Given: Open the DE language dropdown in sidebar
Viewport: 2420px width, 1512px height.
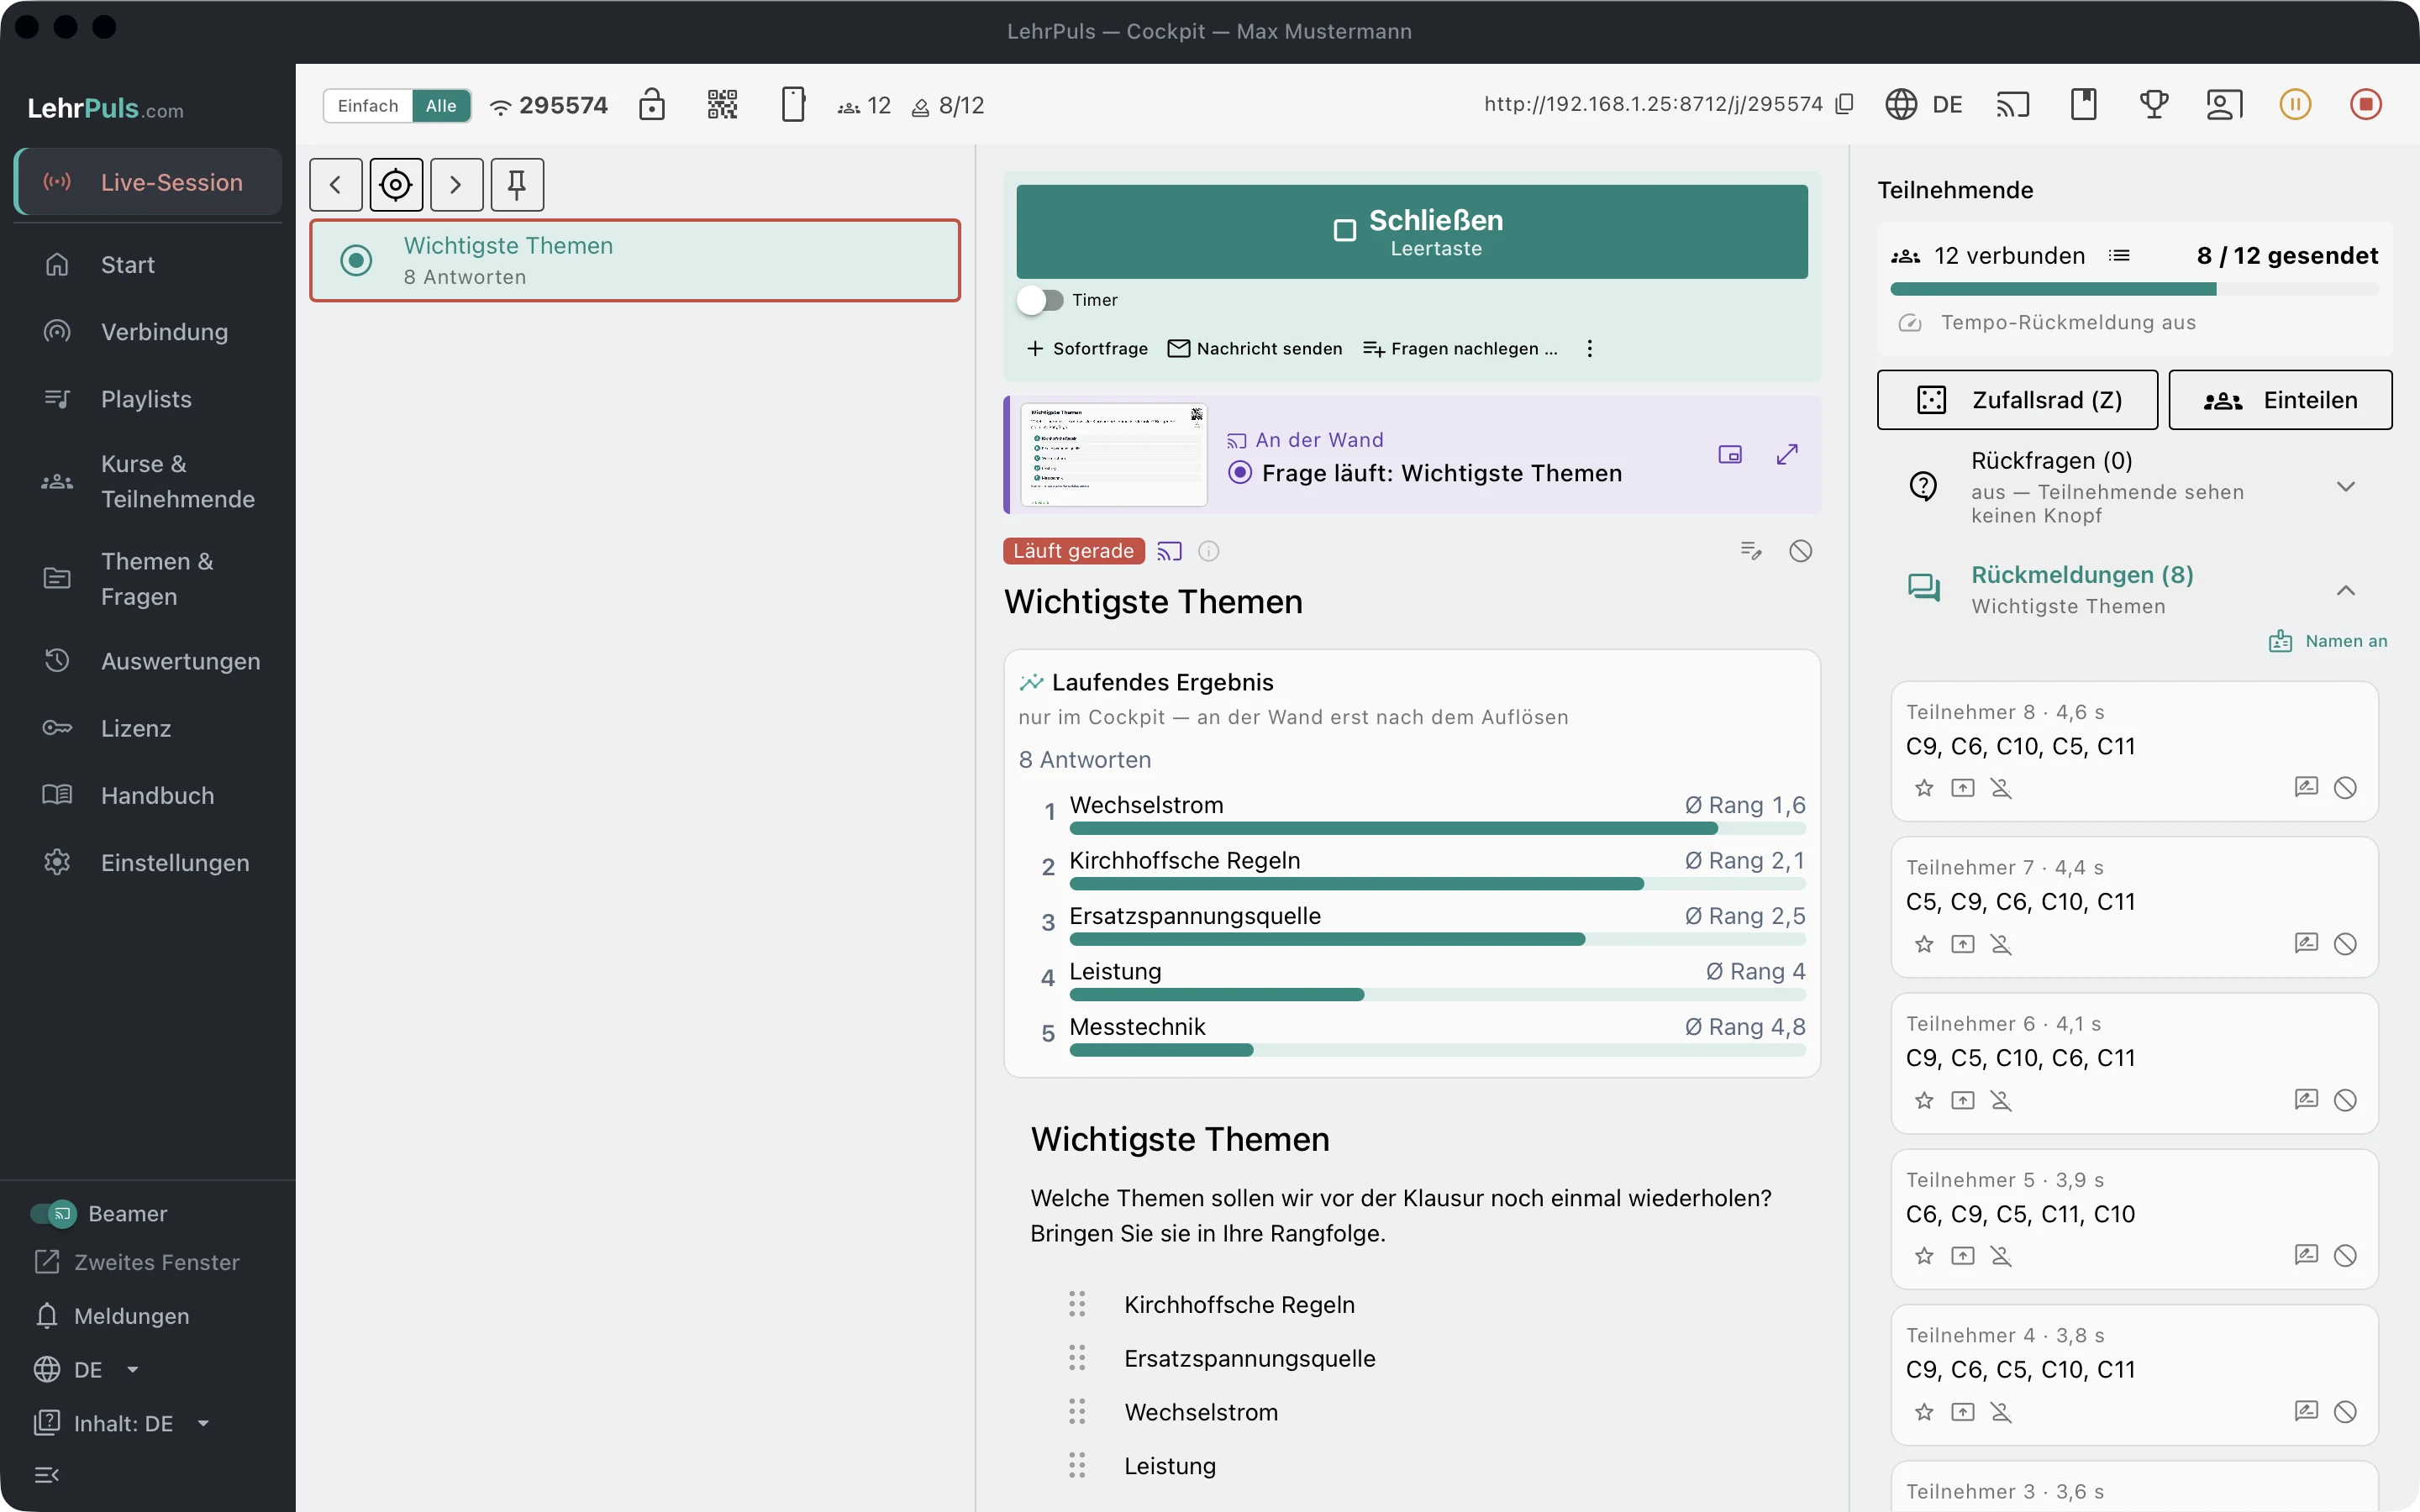Looking at the screenshot, I should coord(87,1370).
